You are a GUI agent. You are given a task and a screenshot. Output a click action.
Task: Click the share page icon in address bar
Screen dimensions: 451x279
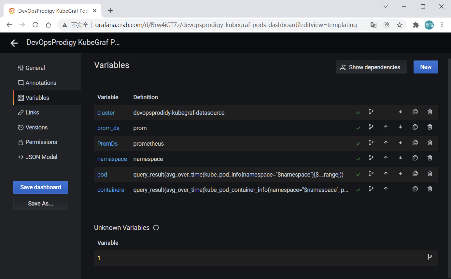(x=387, y=25)
